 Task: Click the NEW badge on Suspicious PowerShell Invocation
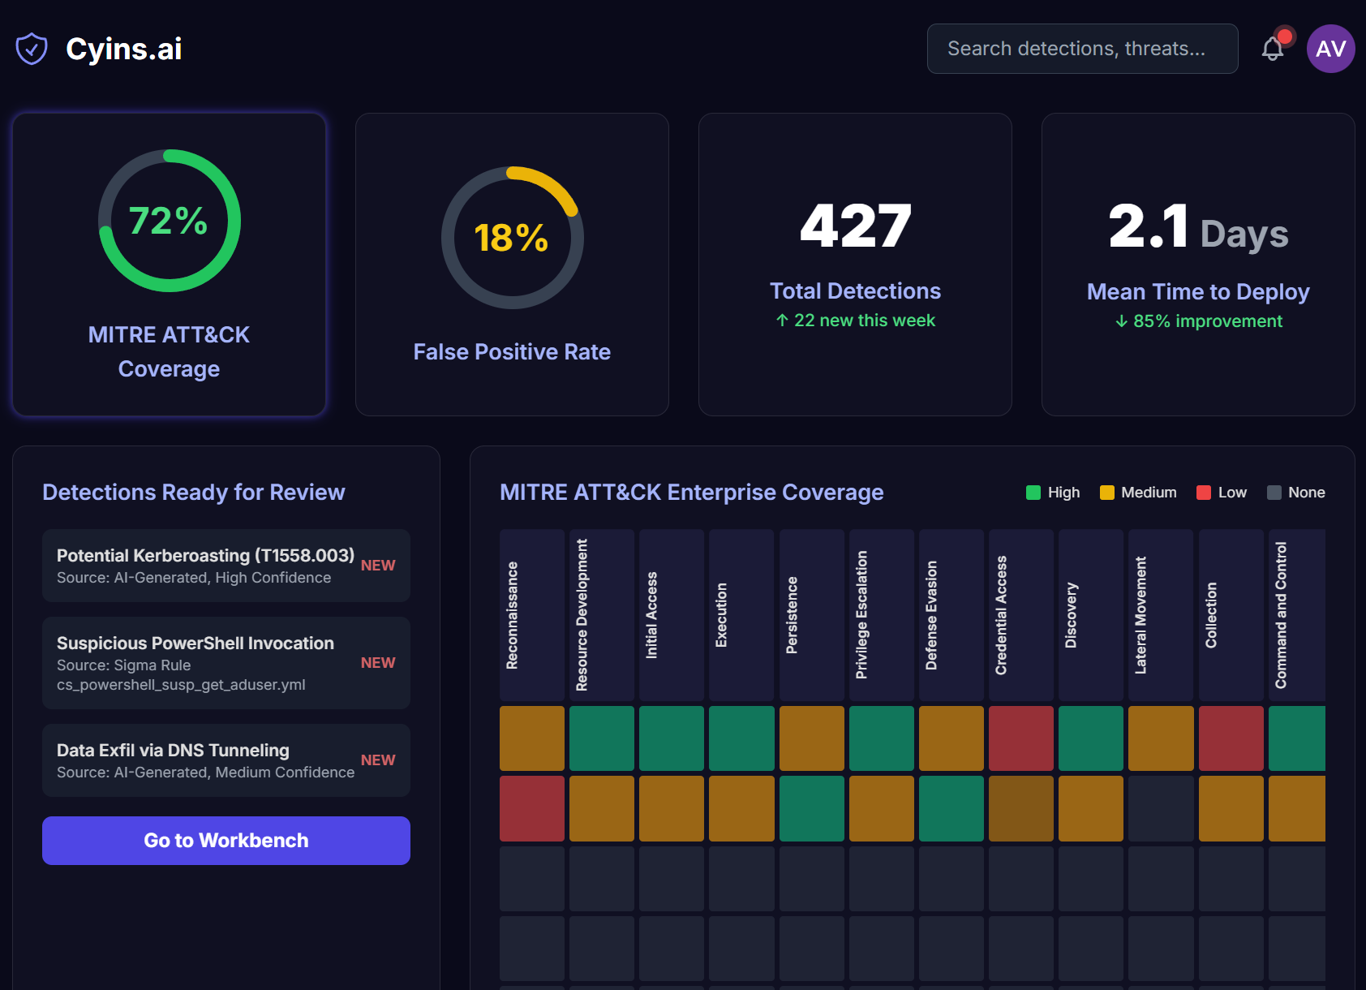(x=377, y=663)
